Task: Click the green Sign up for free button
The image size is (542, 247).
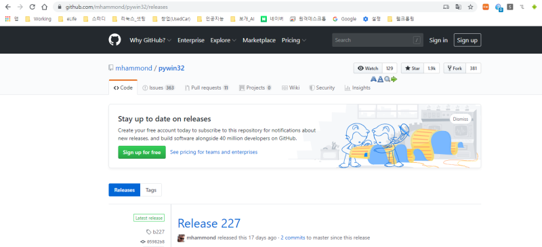Action: [x=142, y=152]
